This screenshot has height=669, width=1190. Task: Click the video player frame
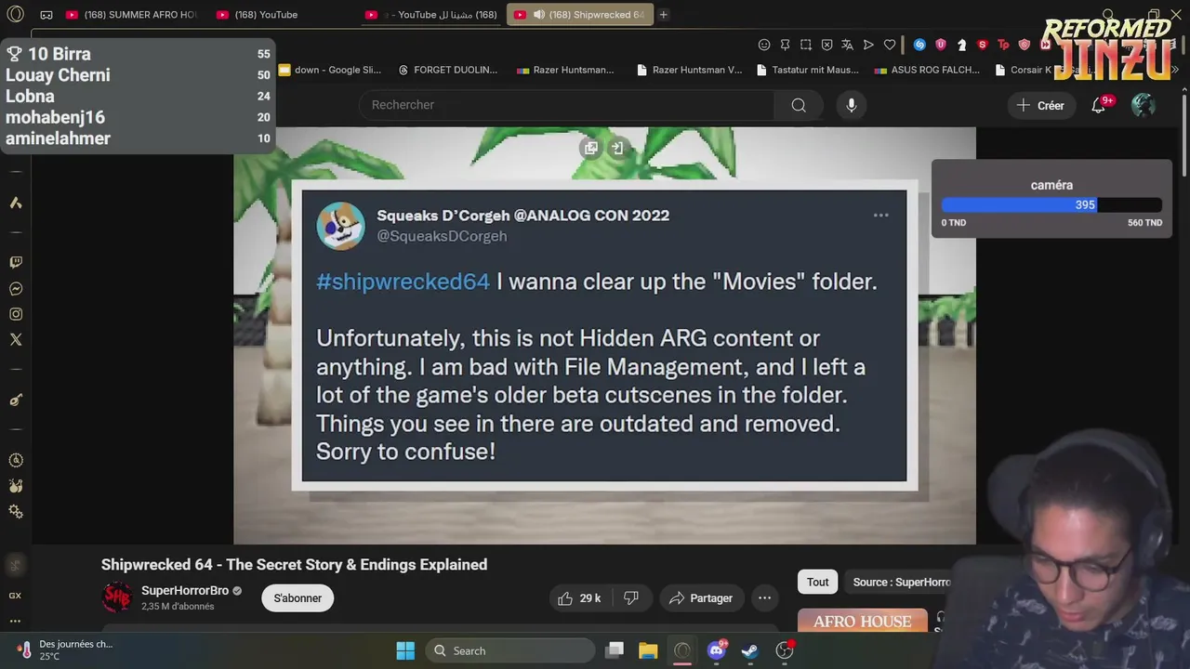tap(604, 335)
